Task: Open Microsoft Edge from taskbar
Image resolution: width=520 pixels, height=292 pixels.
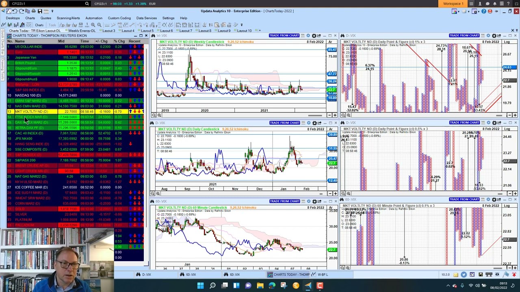Action: coord(272,286)
